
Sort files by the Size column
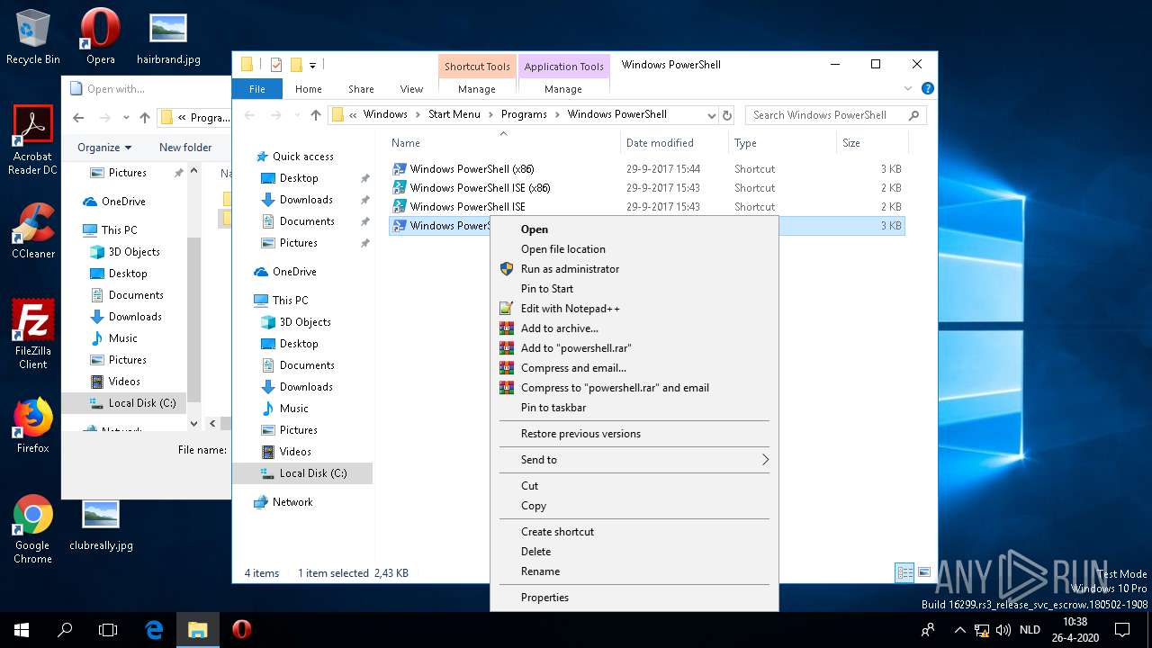click(x=872, y=143)
